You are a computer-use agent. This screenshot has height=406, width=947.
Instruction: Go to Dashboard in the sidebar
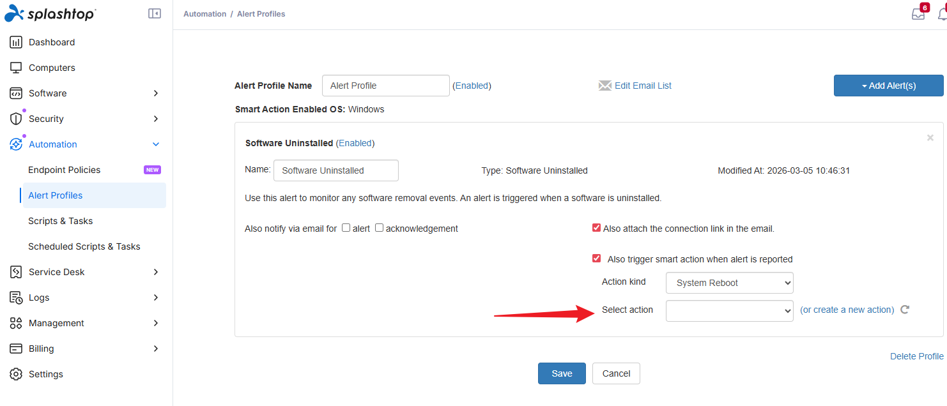click(52, 42)
